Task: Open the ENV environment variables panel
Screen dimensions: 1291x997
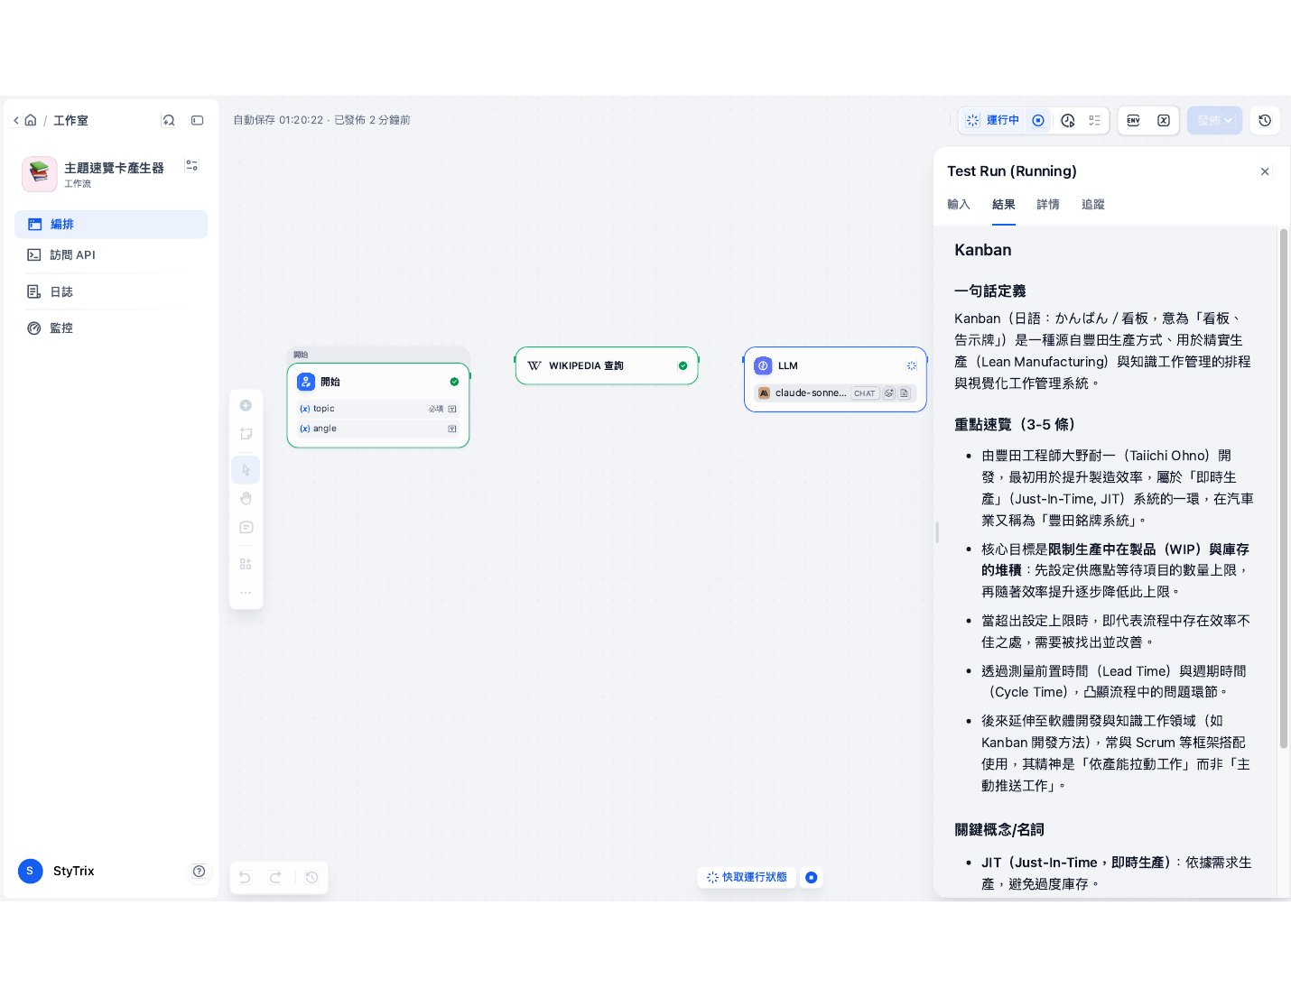Action: tap(1134, 120)
